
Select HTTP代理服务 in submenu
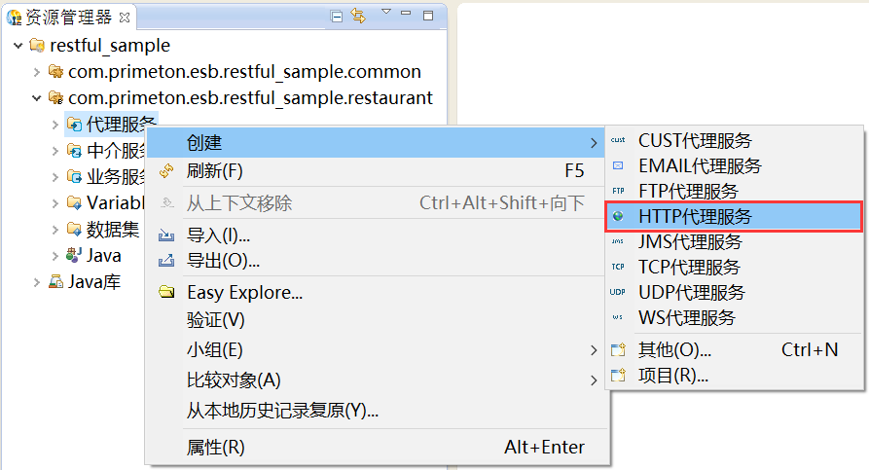[735, 216]
